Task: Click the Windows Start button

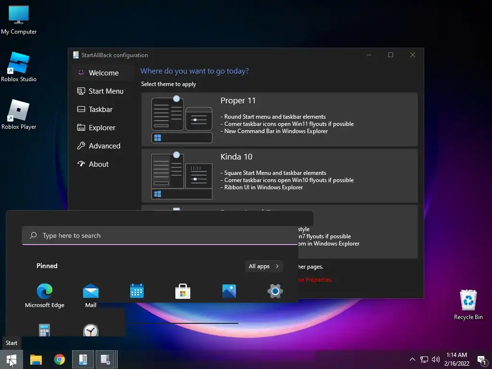Action: click(12, 359)
